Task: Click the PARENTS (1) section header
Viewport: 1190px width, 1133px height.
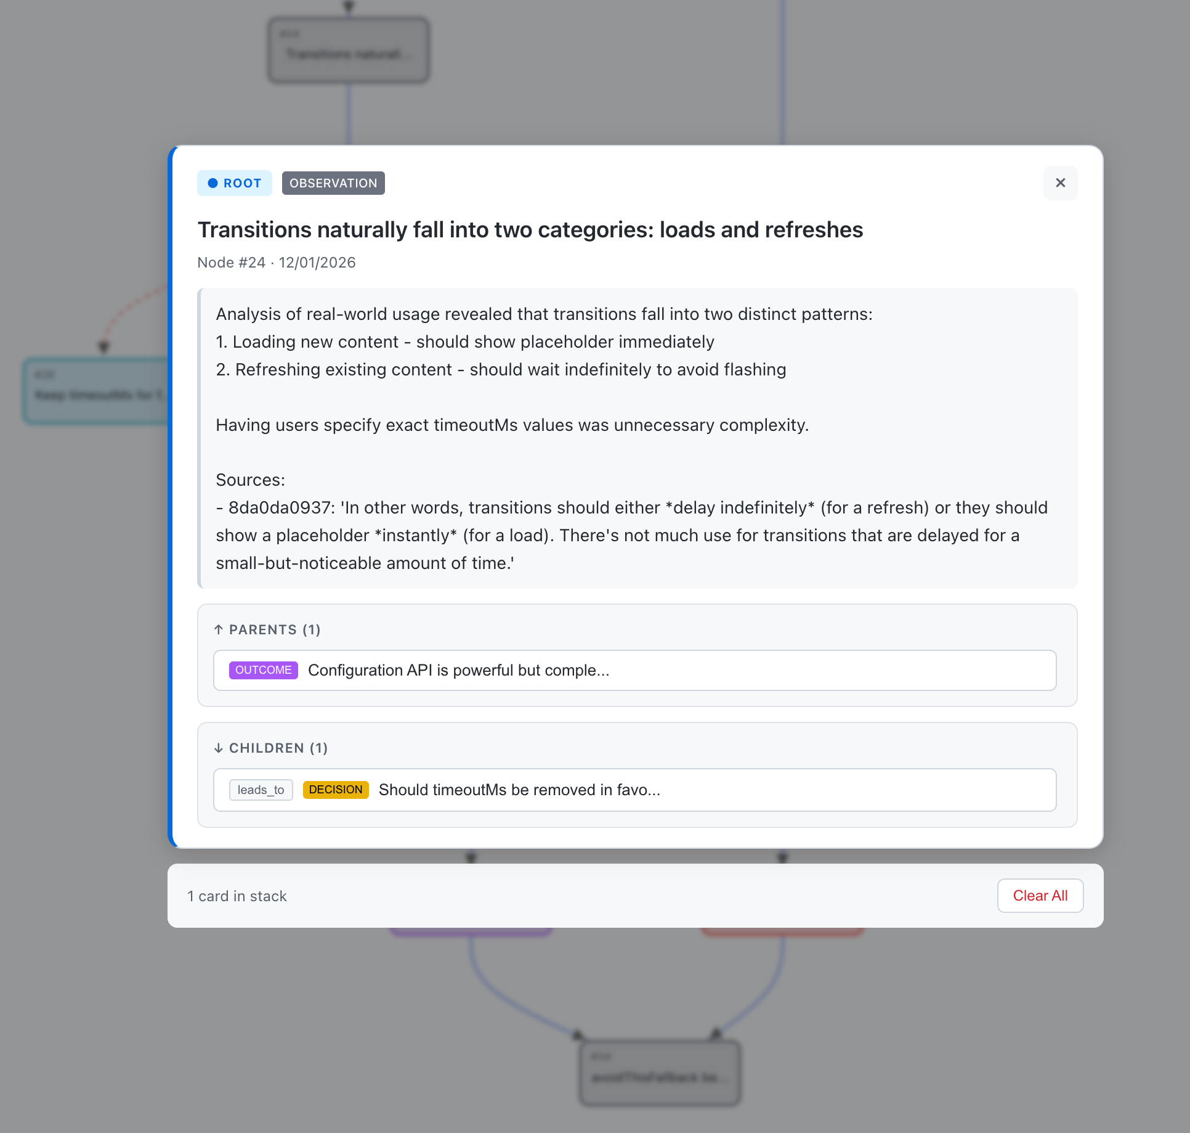Action: (x=275, y=629)
